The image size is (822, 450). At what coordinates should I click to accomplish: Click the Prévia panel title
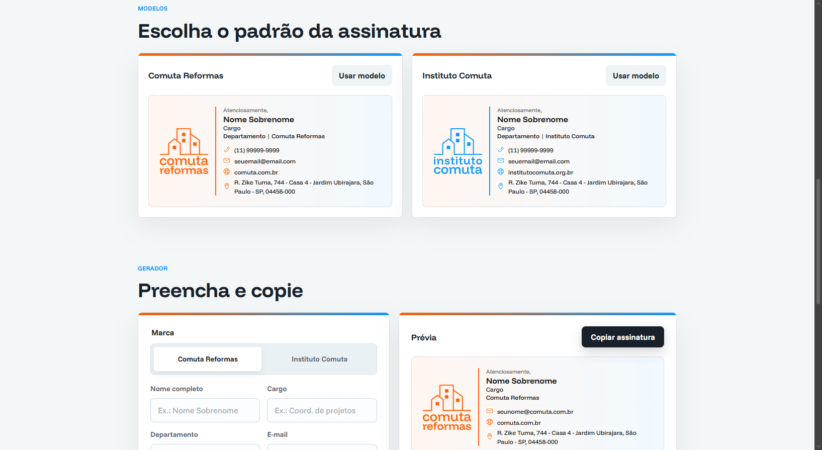coord(424,337)
